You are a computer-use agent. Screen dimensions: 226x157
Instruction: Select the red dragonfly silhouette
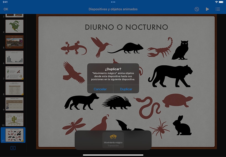(x=74, y=126)
